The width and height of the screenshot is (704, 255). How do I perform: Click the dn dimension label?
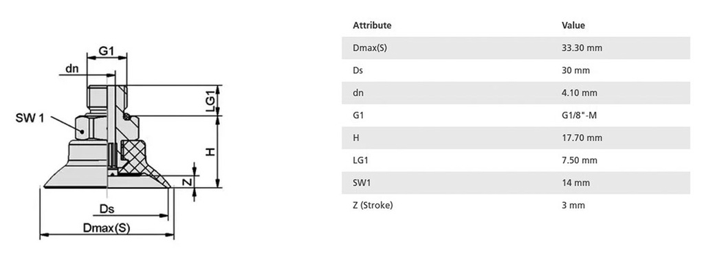(x=71, y=68)
